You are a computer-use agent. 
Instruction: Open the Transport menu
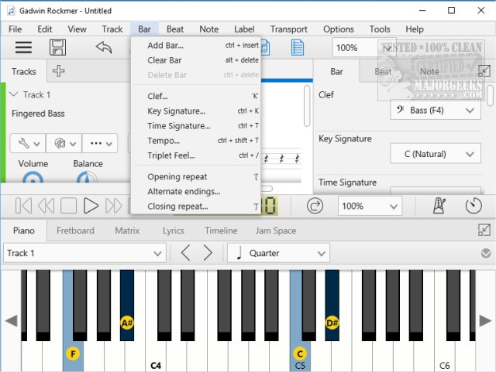pyautogui.click(x=289, y=29)
